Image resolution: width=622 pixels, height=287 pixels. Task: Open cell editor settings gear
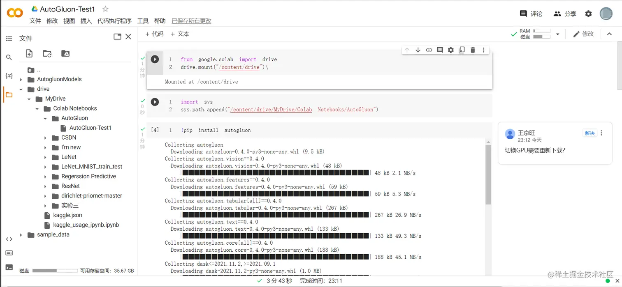tap(451, 50)
